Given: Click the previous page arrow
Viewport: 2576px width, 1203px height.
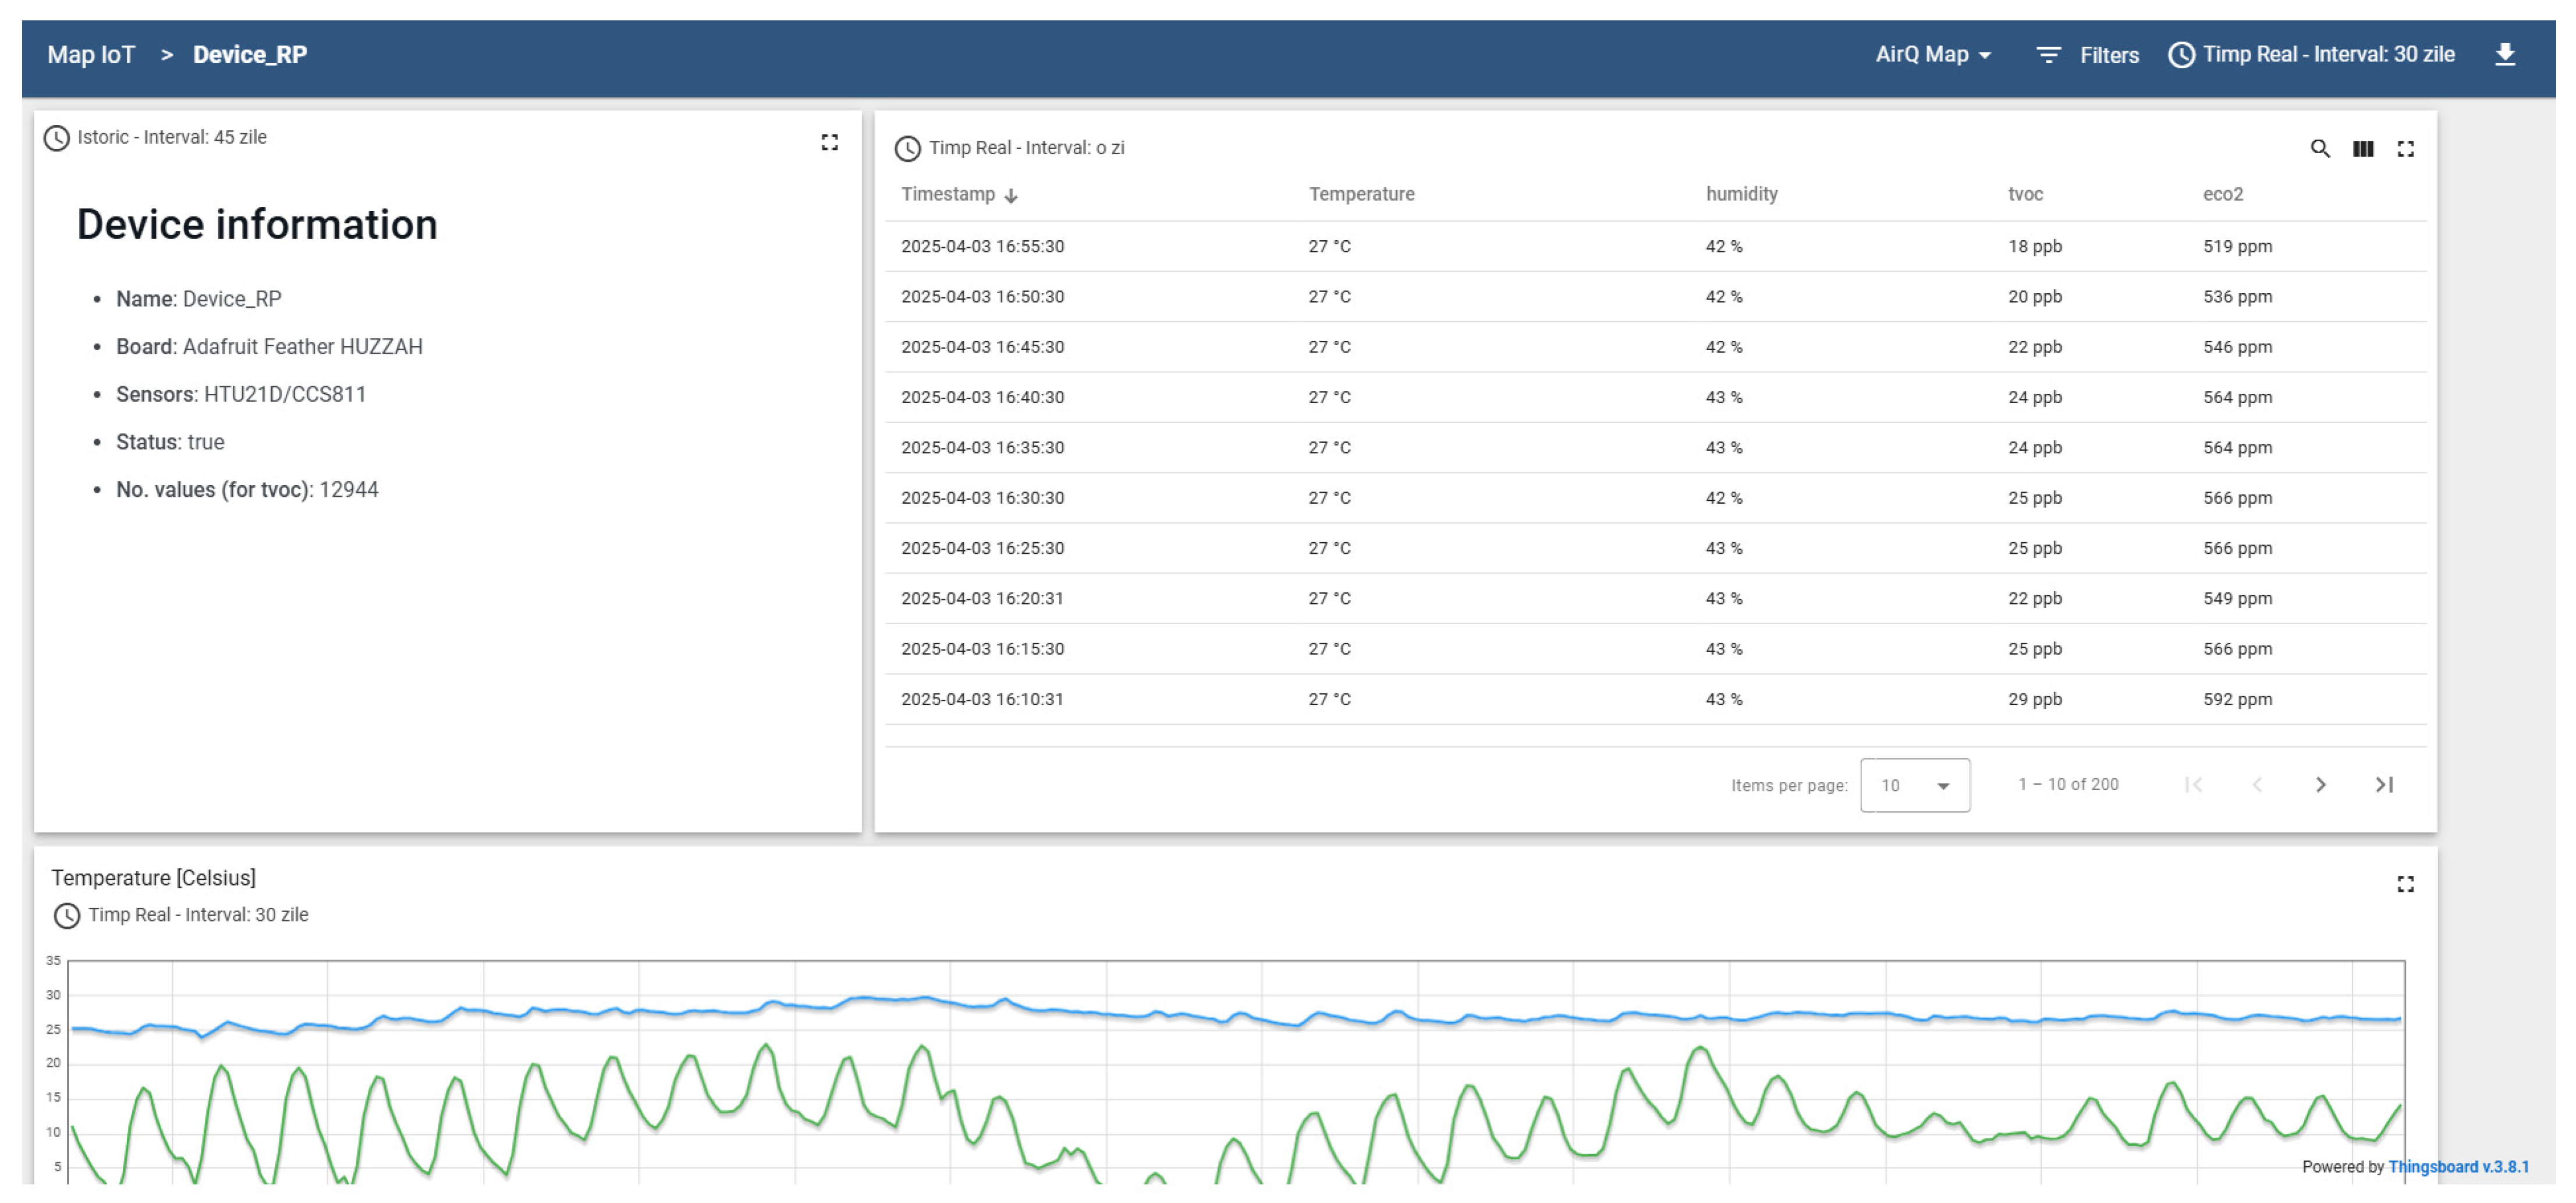Looking at the screenshot, I should coord(2256,785).
